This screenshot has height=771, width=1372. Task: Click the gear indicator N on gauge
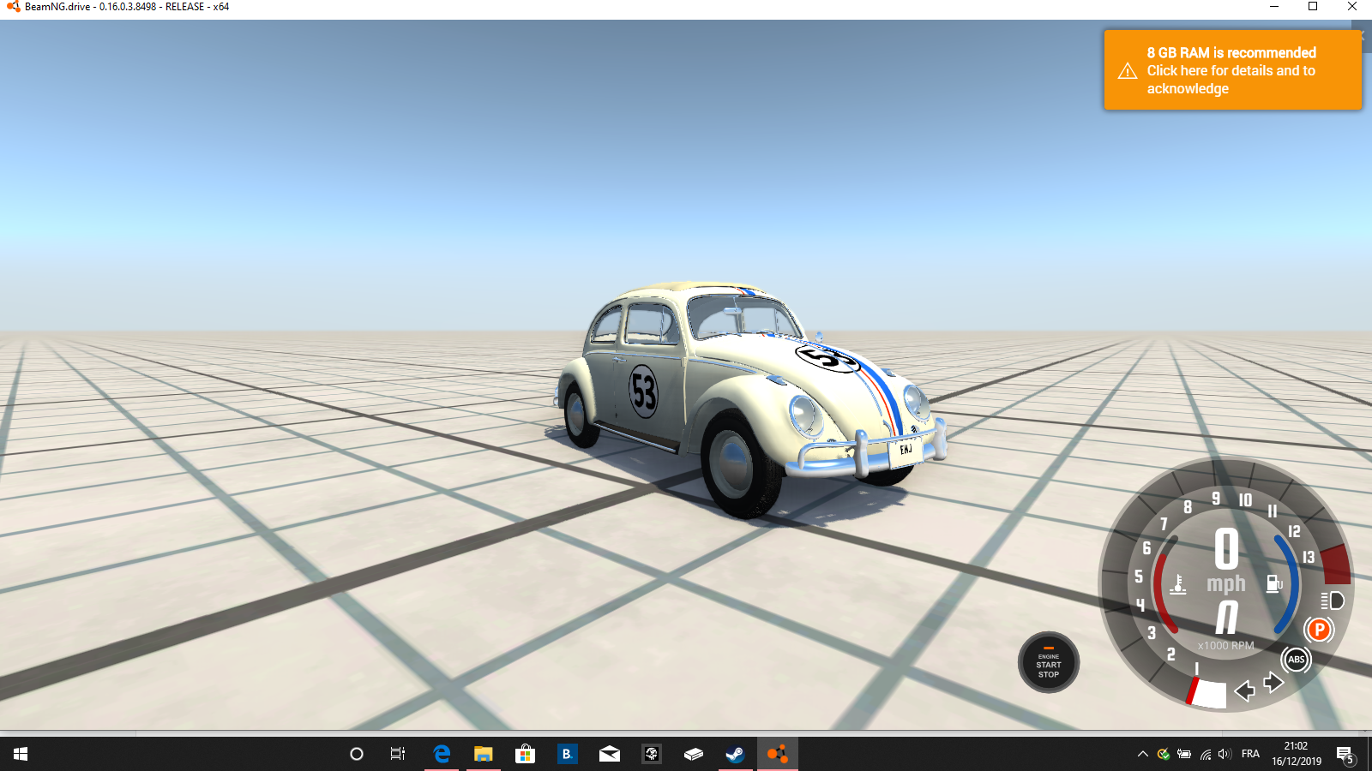(x=1227, y=617)
